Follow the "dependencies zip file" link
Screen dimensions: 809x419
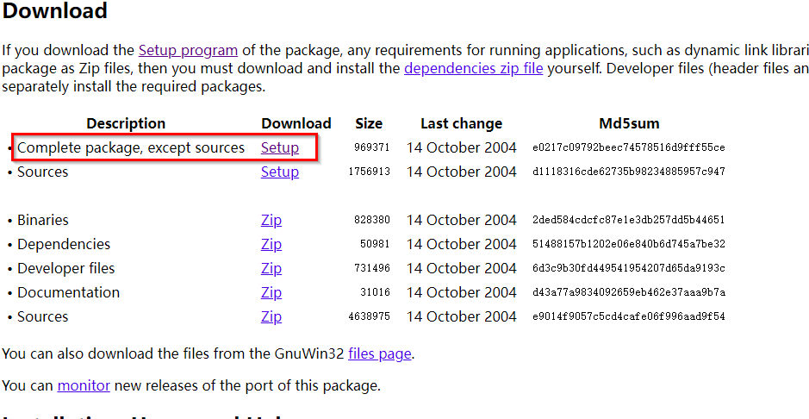pos(473,68)
